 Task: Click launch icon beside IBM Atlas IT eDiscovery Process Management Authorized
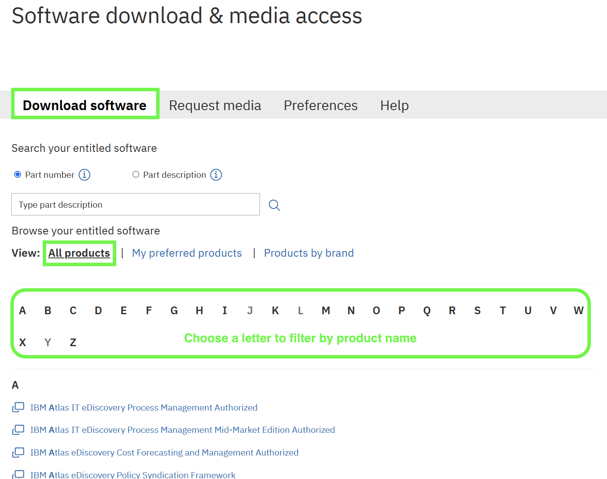pos(18,407)
